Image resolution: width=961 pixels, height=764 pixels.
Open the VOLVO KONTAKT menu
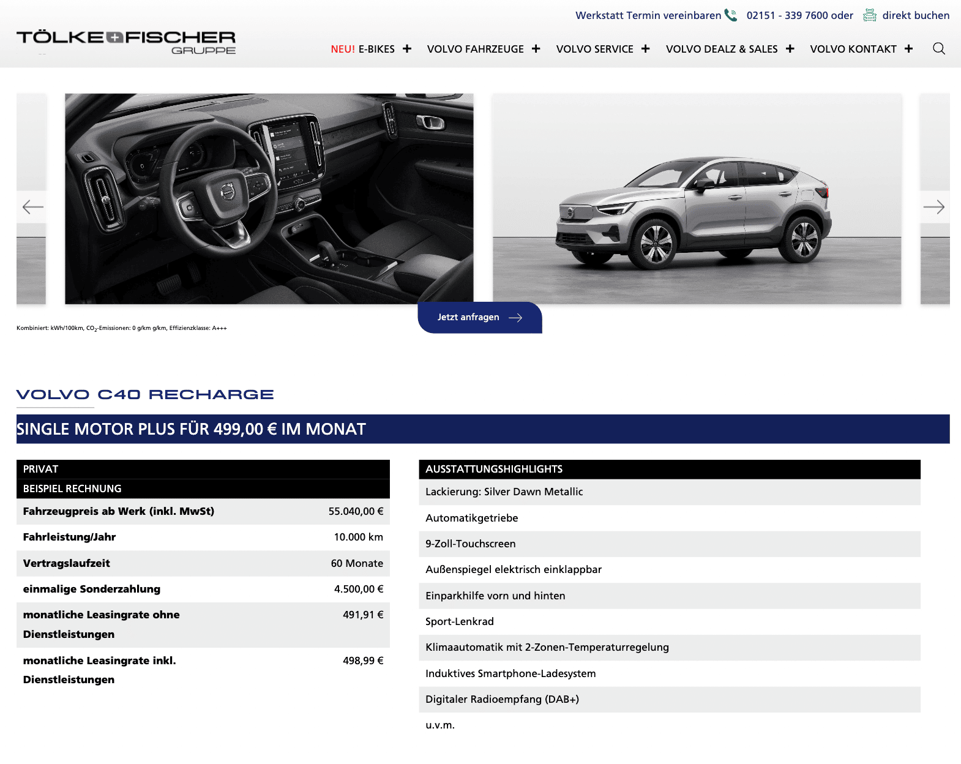coord(853,49)
